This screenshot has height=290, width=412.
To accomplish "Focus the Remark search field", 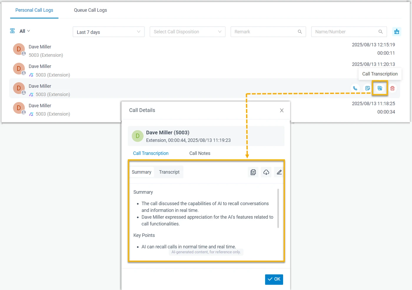I will coord(268,32).
